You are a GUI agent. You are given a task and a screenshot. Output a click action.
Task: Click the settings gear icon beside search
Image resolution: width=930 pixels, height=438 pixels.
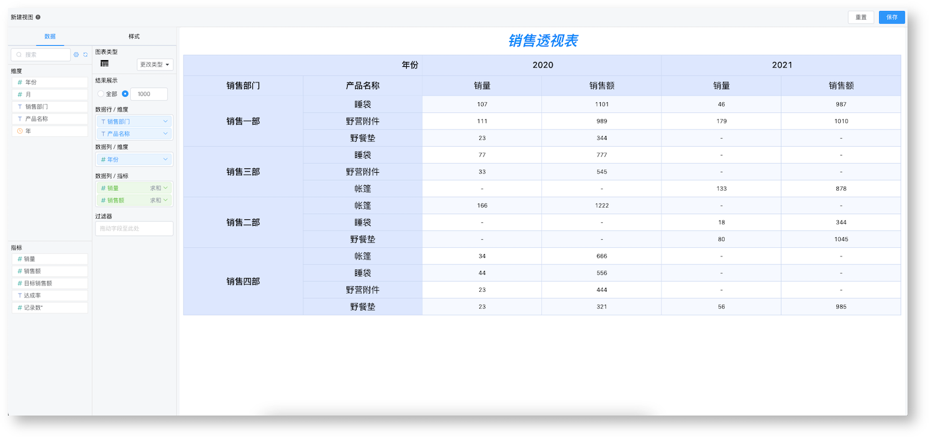pyautogui.click(x=76, y=55)
